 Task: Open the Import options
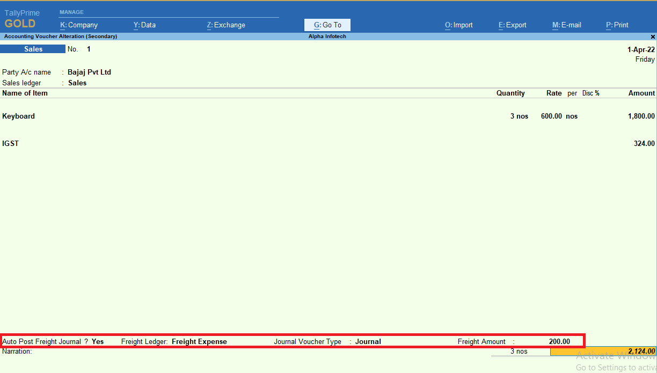coord(458,25)
